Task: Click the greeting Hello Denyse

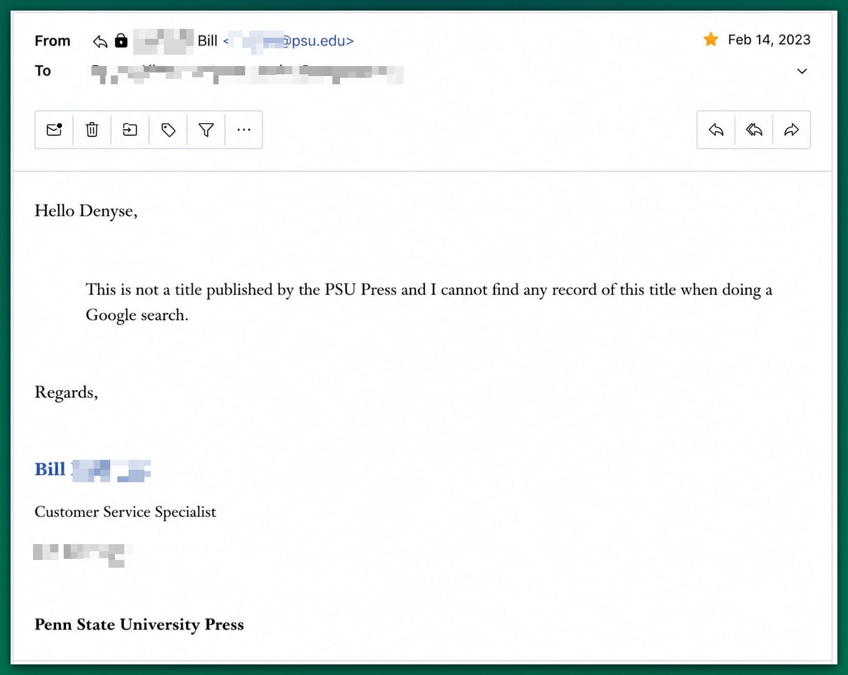Action: (x=86, y=211)
